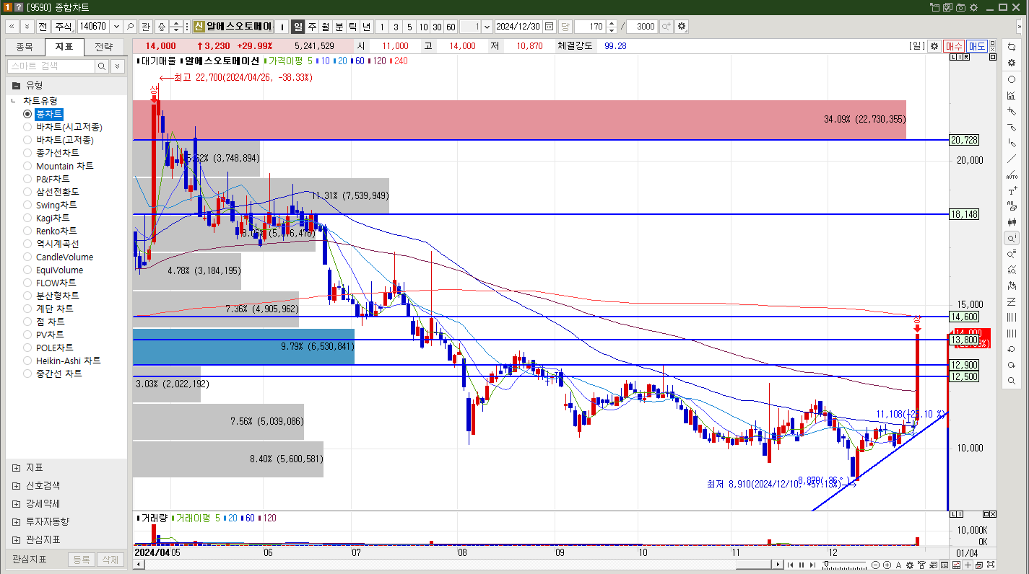Viewport: 1029px width, 574px height.
Task: Select the candlestick icon in the side toolbar
Action: [1012, 223]
